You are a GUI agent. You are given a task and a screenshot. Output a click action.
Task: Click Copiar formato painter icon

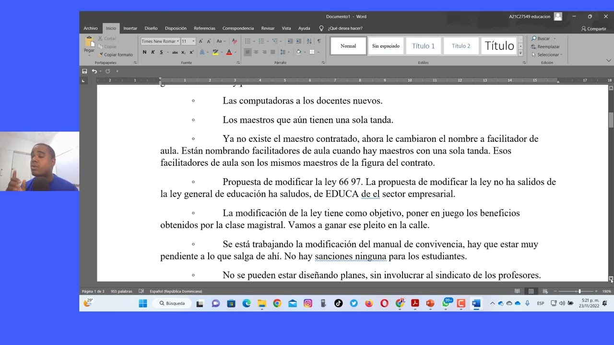point(101,55)
